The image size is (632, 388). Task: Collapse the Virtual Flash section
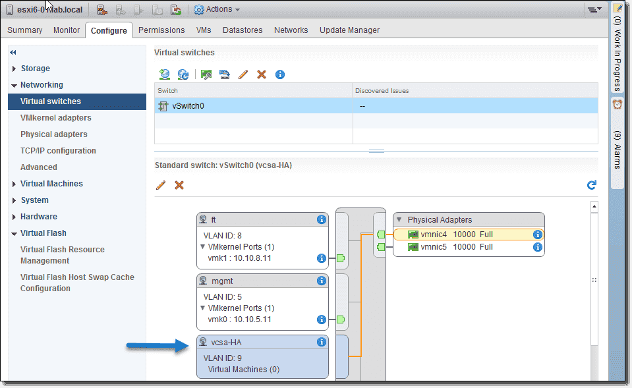(x=14, y=234)
